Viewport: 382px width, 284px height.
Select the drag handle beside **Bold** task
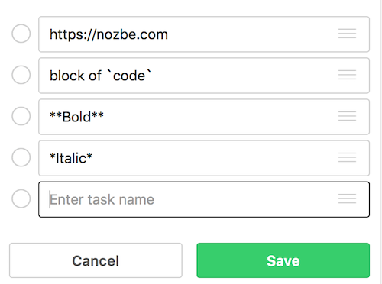[x=347, y=116]
